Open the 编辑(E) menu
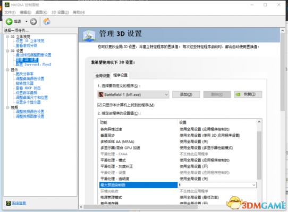Image resolution: width=288 pixels, height=212 pixels. [26, 12]
